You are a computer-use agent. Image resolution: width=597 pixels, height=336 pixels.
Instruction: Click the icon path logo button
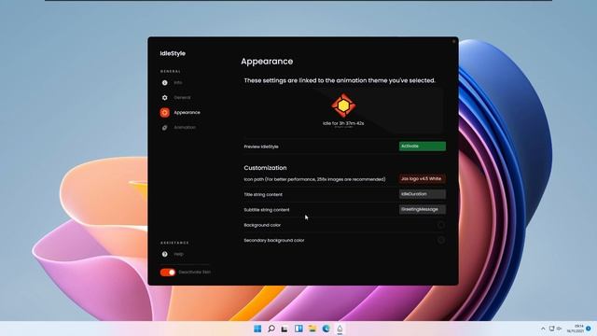[423, 178]
